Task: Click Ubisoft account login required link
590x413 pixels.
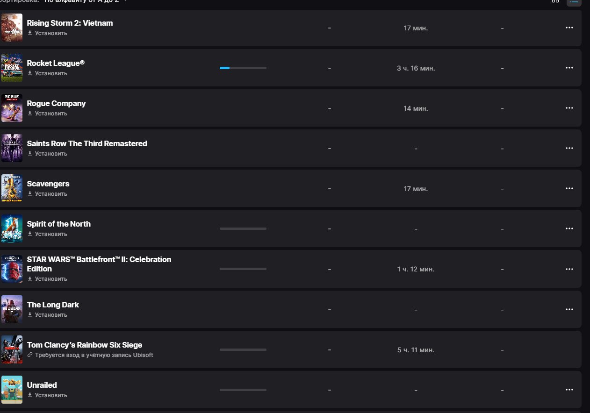Action: [x=90, y=355]
